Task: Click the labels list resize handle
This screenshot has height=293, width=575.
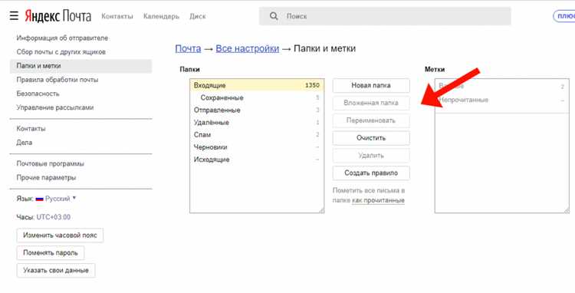Action: (x=567, y=210)
